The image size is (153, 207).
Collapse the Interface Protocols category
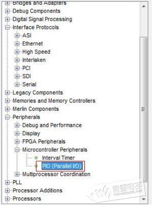[x=7, y=27]
